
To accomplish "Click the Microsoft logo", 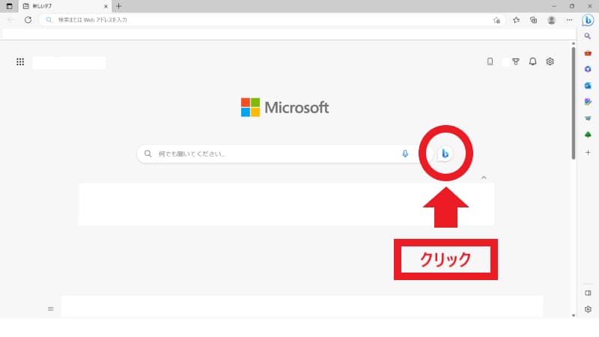I will [285, 107].
